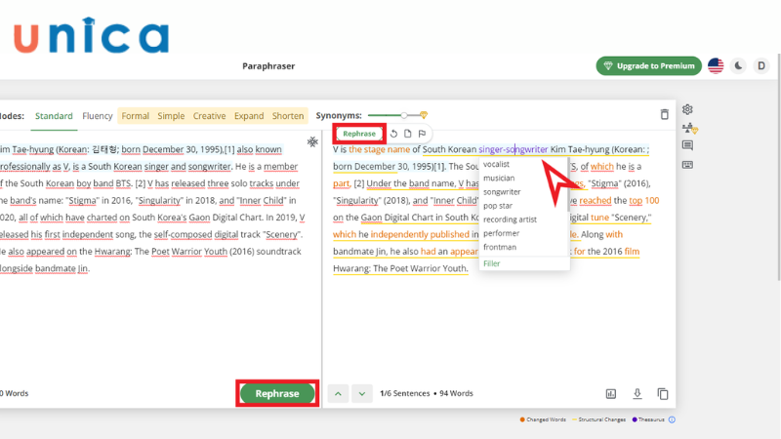Click inside the input text 'Tae-hyung'
Image resolution: width=781 pixels, height=439 pixels.
[x=32, y=149]
